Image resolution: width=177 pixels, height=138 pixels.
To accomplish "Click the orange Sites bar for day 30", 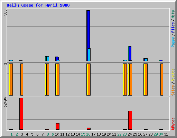I will (162, 79).
